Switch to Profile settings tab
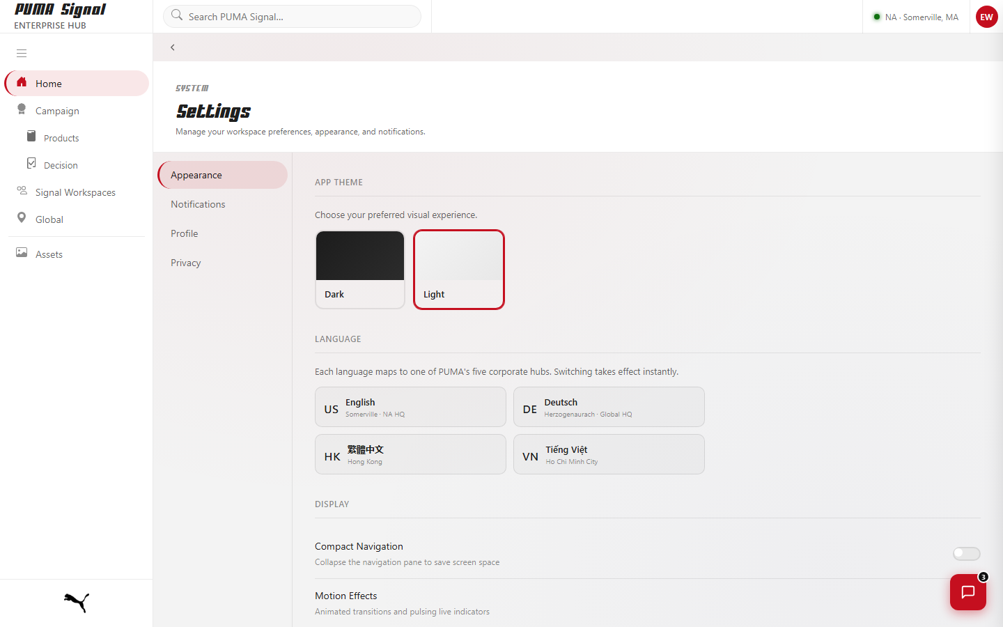The image size is (1003, 627). coord(223,233)
